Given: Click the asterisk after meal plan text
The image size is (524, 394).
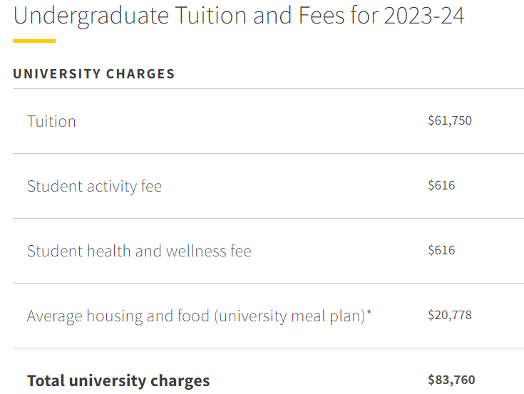Looking at the screenshot, I should pos(369,313).
